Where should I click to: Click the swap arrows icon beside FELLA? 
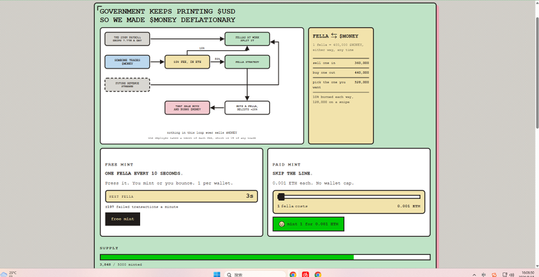pos(334,36)
